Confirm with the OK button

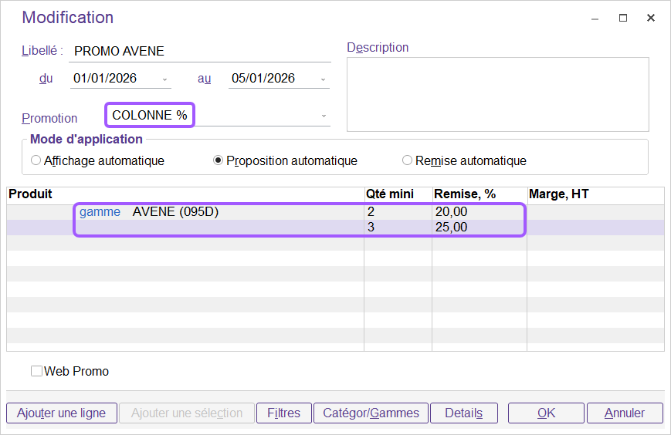(546, 413)
